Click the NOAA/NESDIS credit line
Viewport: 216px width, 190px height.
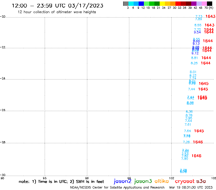point(117,187)
